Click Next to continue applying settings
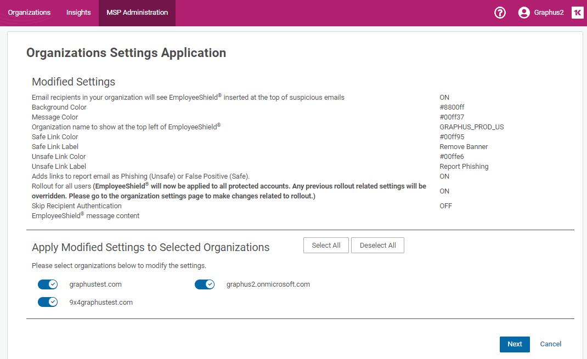The width and height of the screenshot is (587, 359). (515, 344)
